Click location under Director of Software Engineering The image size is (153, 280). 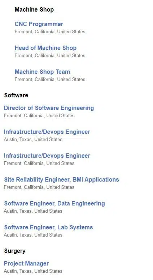point(39,115)
